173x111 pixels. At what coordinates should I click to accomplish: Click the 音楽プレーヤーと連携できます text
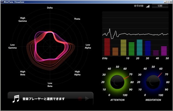tap(44, 99)
